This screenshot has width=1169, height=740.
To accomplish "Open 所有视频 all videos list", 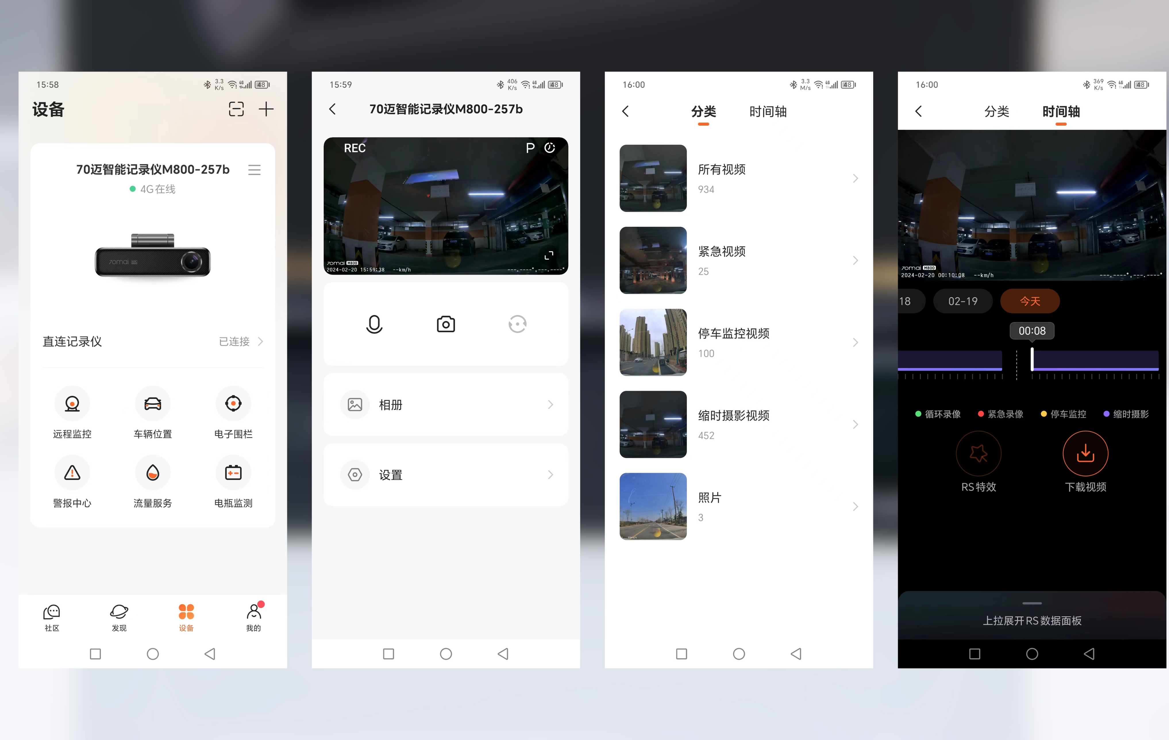I will 739,178.
